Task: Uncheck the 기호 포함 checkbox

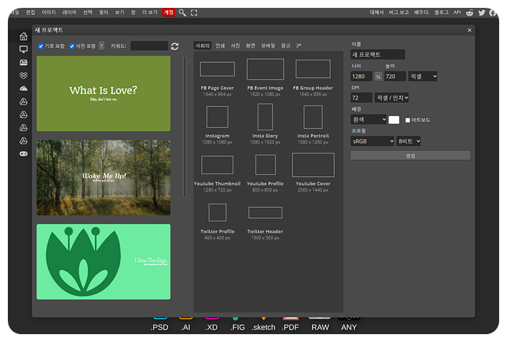Action: (x=41, y=46)
